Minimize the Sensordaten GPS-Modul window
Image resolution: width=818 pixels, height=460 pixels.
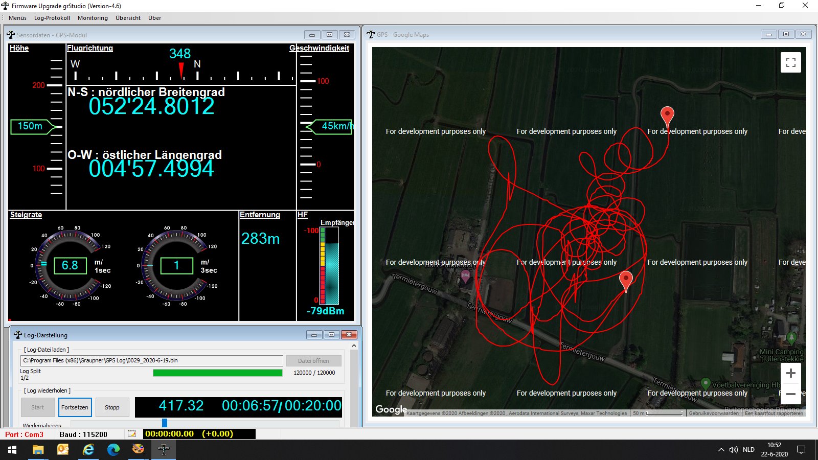point(312,35)
